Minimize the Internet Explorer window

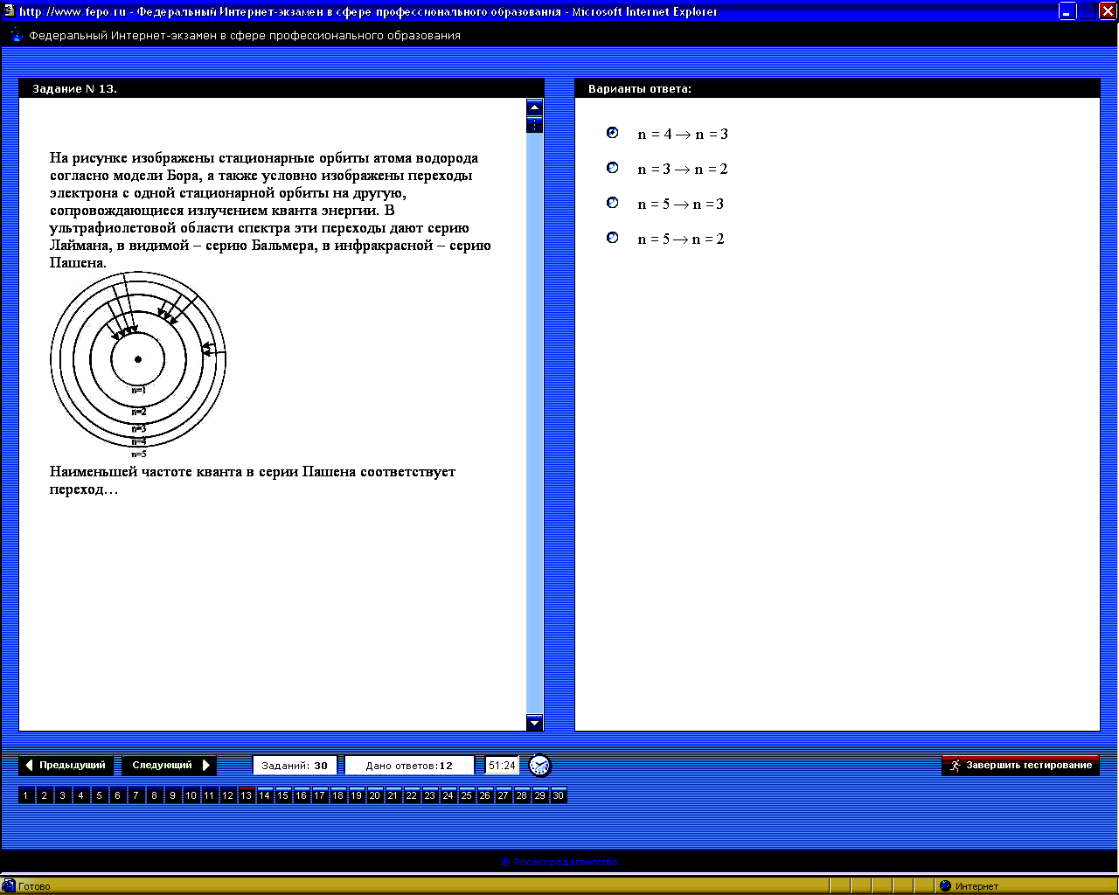tap(1067, 11)
